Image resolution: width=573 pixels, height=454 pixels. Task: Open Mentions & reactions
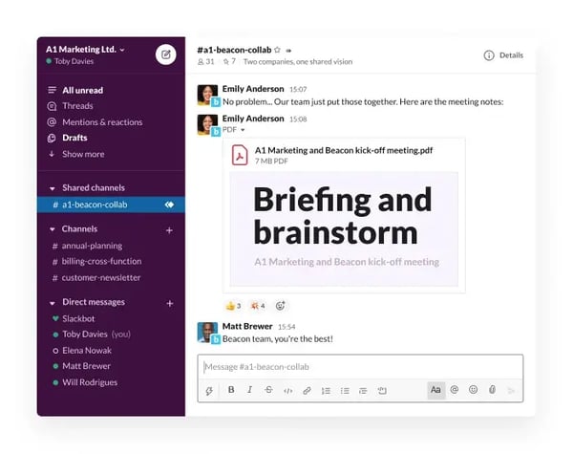click(x=101, y=122)
